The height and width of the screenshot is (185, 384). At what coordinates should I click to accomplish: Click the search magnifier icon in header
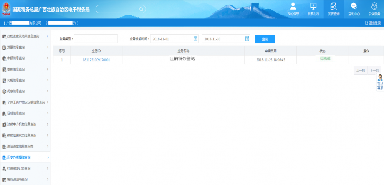pyautogui.click(x=141, y=9)
